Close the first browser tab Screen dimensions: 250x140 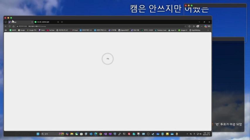(x=32, y=22)
